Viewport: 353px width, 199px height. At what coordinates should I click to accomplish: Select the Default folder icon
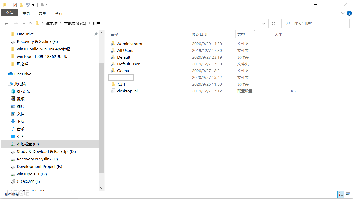pyautogui.click(x=113, y=57)
